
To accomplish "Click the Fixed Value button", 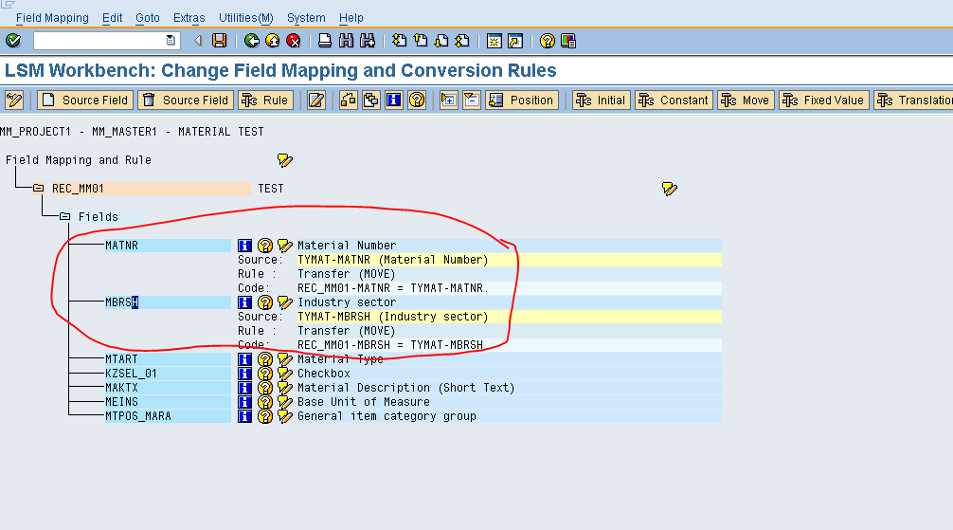I will tap(824, 100).
